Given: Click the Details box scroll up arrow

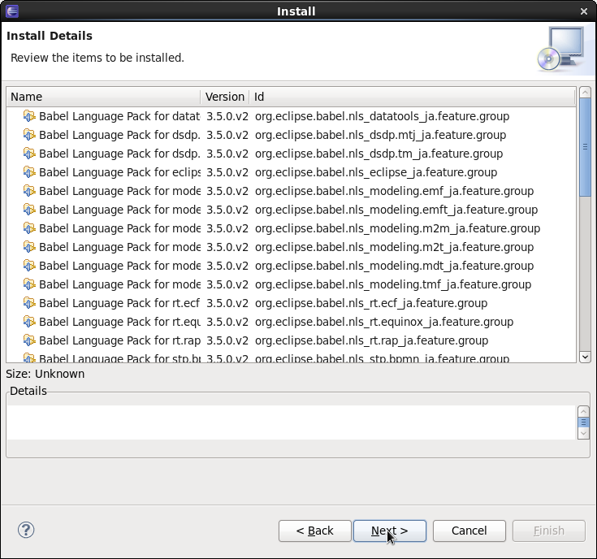Looking at the screenshot, I should click(583, 412).
